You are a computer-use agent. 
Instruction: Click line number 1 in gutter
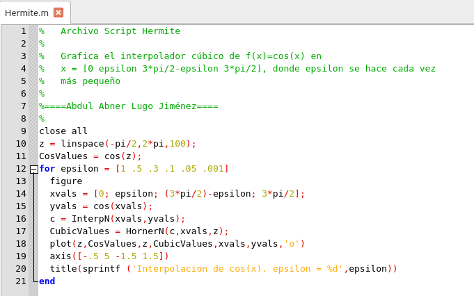(x=23, y=31)
